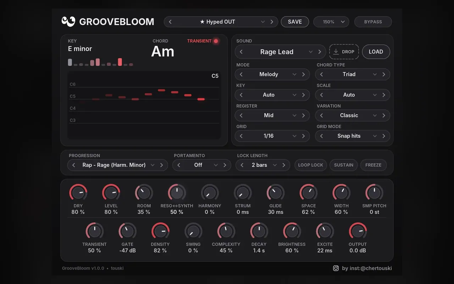Image resolution: width=454 pixels, height=284 pixels.
Task: Open the Melody mode dropdown
Action: (294, 74)
